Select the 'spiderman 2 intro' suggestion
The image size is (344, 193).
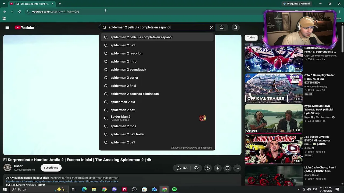[157, 61]
